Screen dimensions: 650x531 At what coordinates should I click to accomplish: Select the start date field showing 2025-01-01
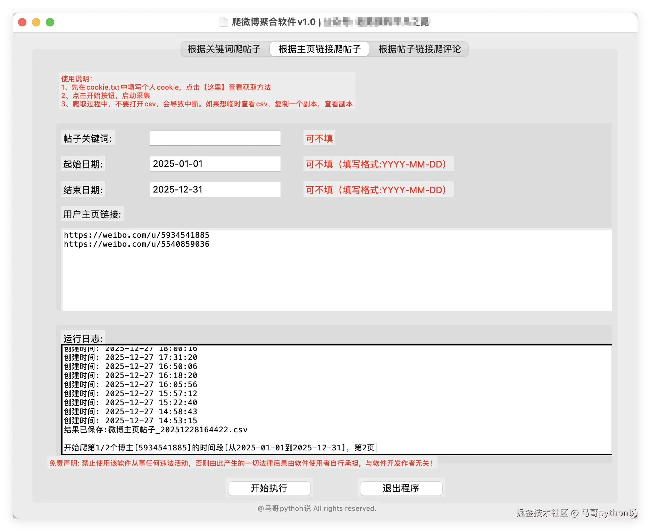pos(215,164)
